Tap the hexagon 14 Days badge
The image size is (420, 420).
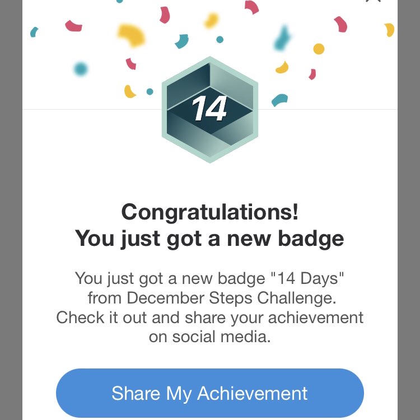coord(209,109)
